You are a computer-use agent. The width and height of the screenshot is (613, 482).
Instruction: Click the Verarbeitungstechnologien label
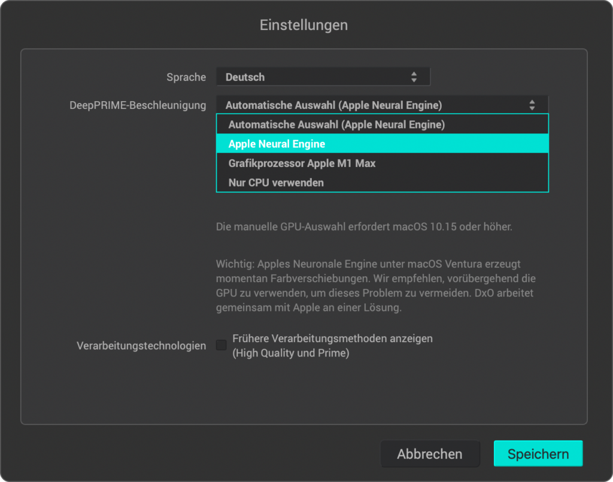[141, 346]
